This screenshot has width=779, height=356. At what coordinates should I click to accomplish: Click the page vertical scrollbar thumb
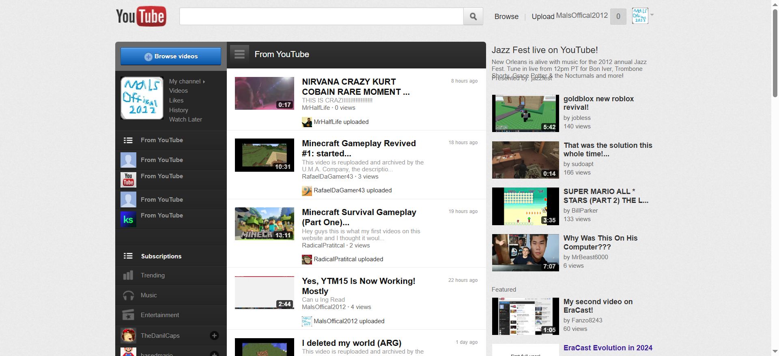775,53
